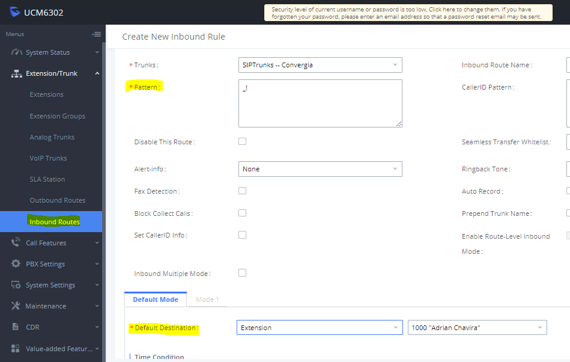Click the CDR document icon
Image resolution: width=570 pixels, height=362 pixels.
click(15, 327)
